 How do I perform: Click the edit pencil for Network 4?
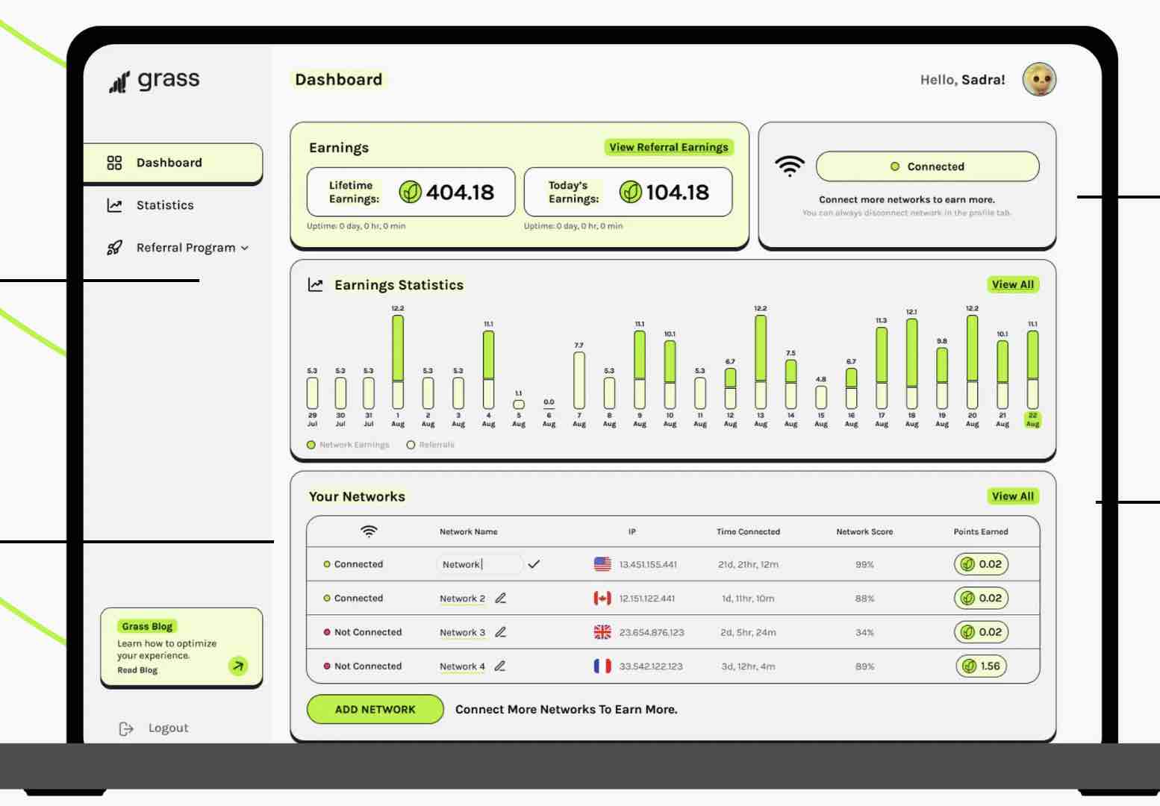point(500,666)
